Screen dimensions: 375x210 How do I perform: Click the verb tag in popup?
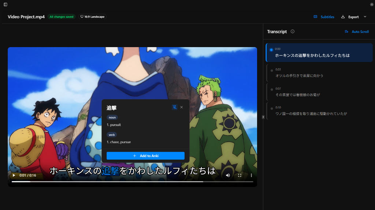[x=112, y=135]
